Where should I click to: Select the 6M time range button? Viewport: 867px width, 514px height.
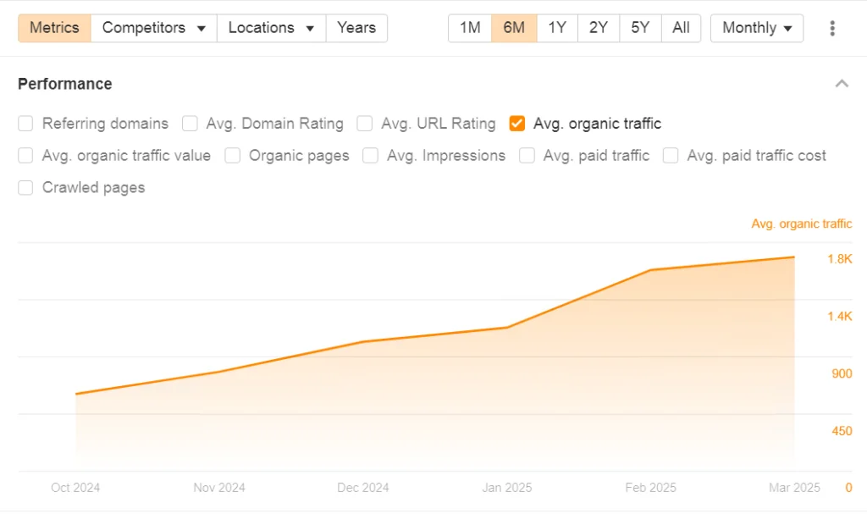point(514,28)
